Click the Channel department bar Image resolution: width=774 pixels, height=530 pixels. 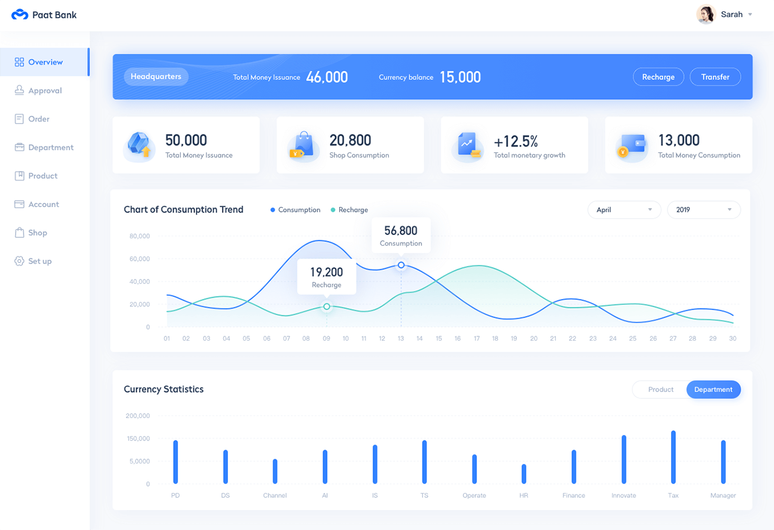click(275, 471)
